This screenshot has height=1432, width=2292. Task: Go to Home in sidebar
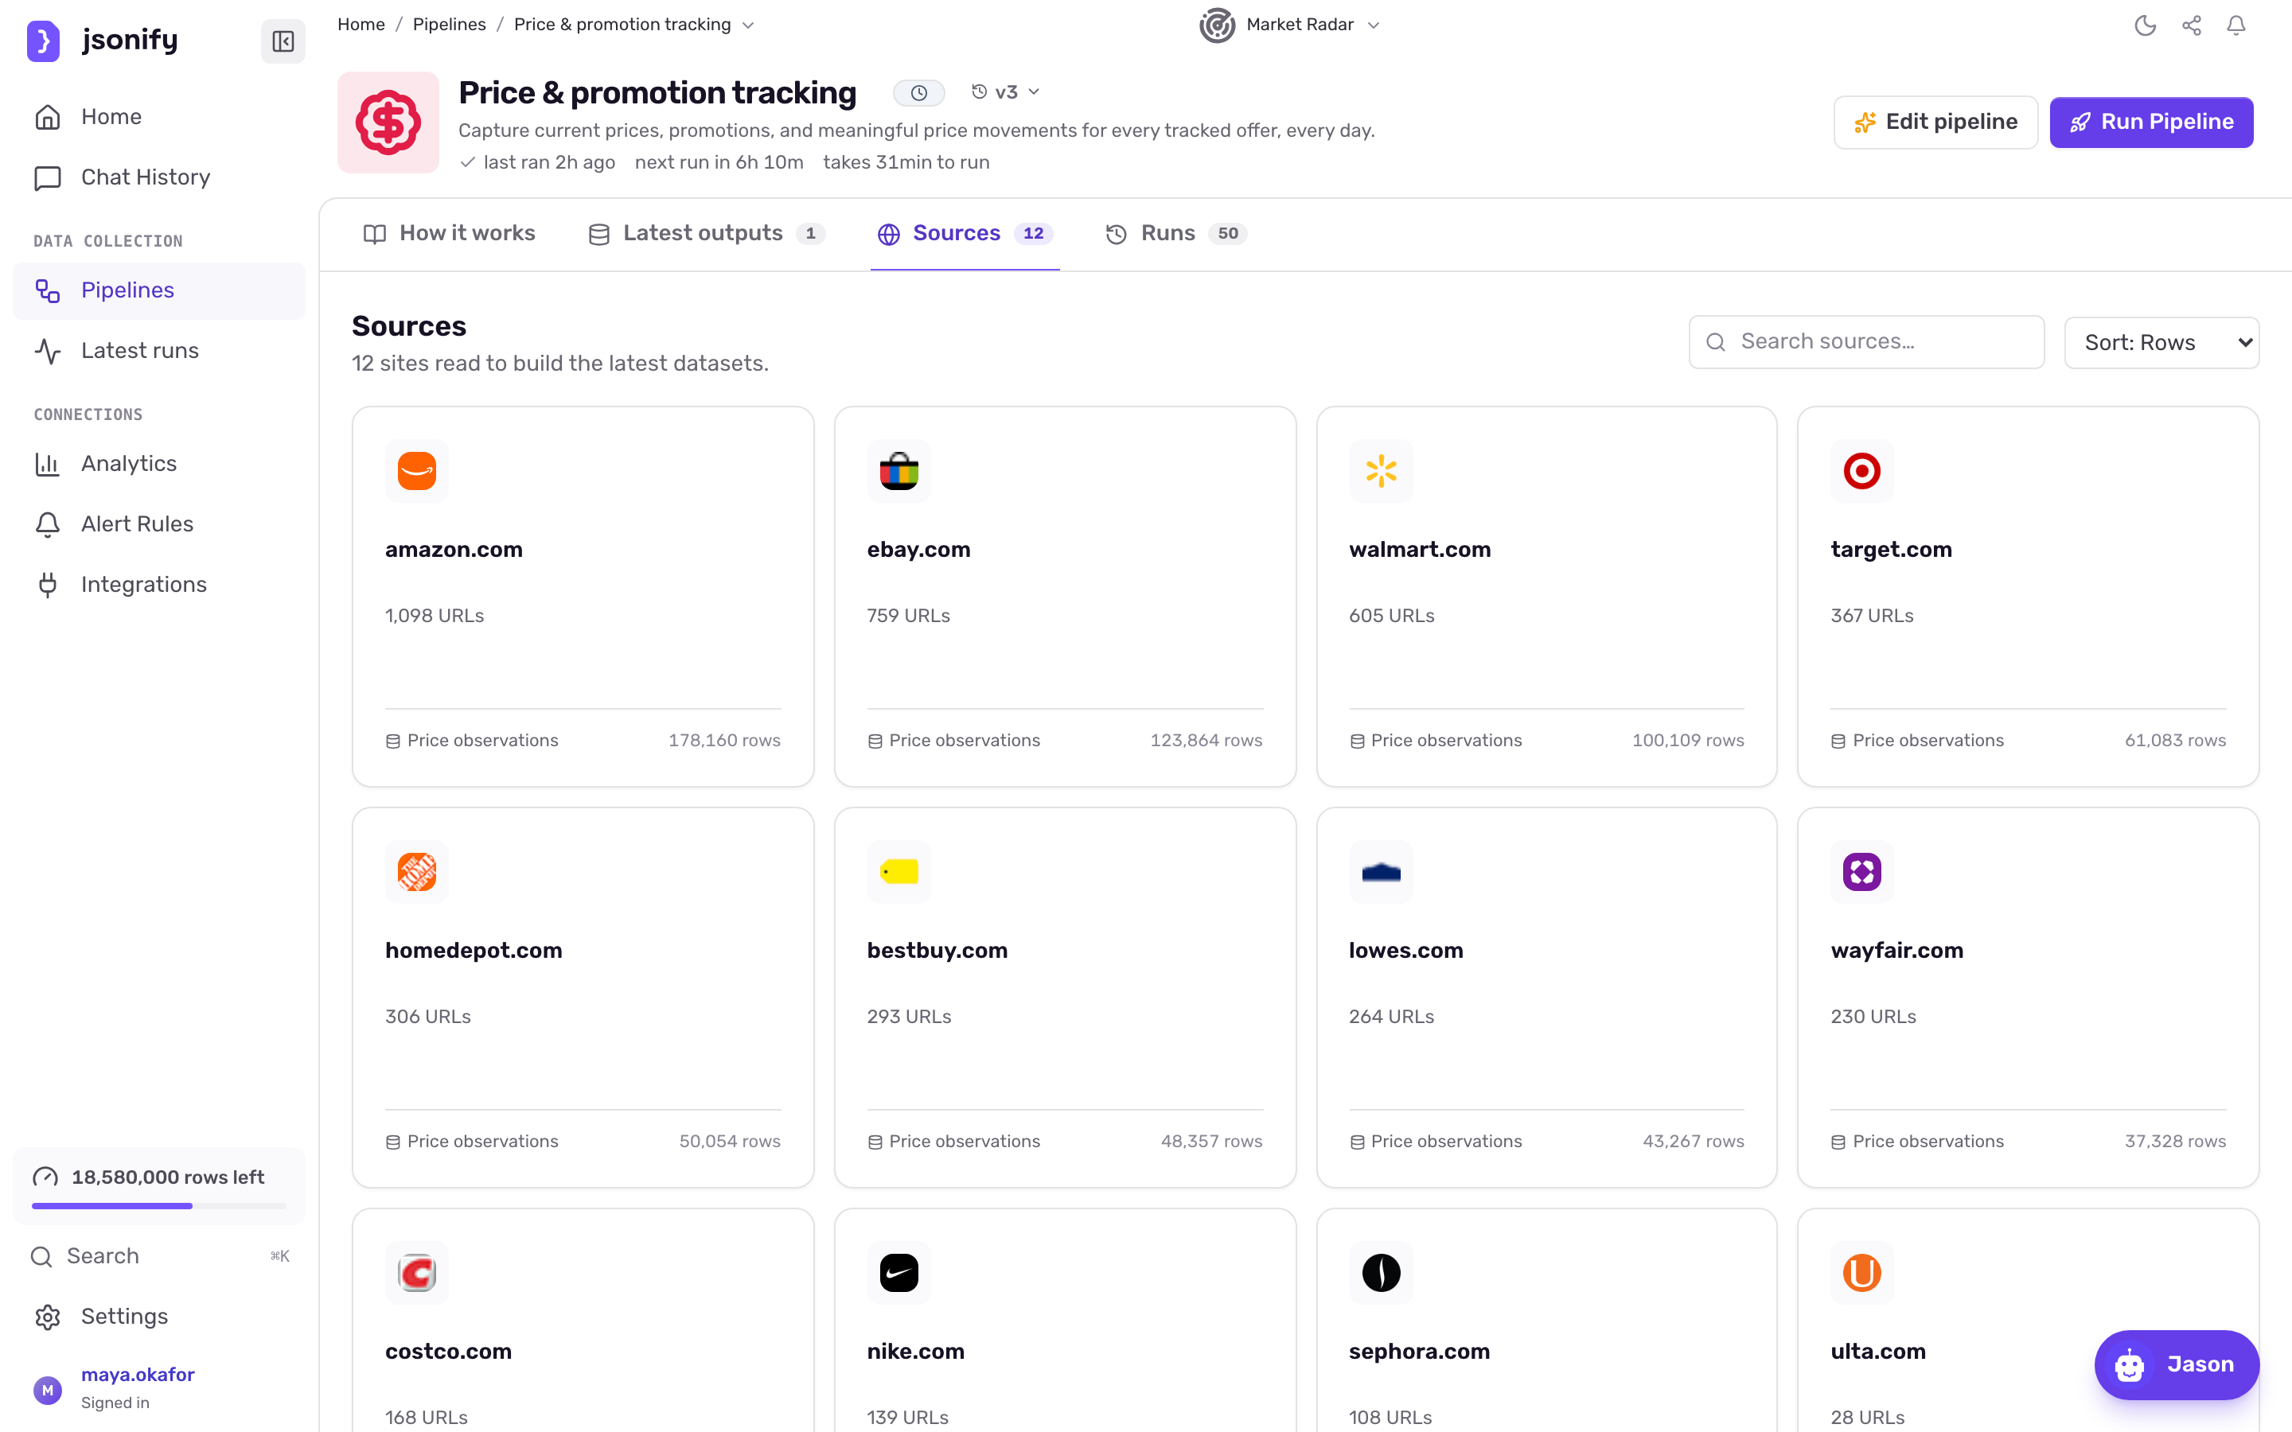point(159,116)
